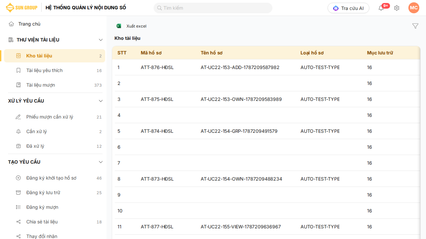
Task: Click record code ATT-875-HĐSL
Action: (157, 99)
